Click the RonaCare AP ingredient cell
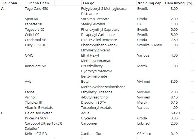Image resolution: width=194 pixels, height=139 pixels. pos(35,66)
